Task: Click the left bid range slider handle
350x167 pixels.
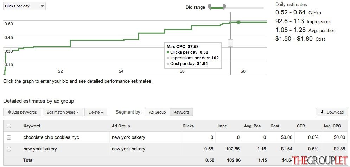Action: pos(209,7)
